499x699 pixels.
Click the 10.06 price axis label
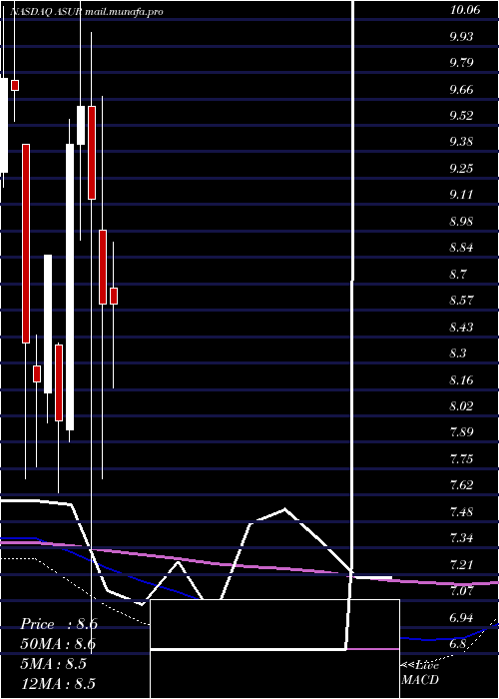click(465, 10)
